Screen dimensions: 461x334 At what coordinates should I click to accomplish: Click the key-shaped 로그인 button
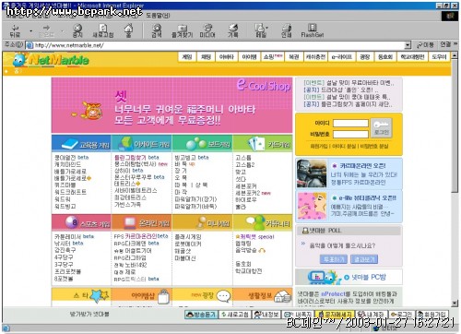[381, 128]
